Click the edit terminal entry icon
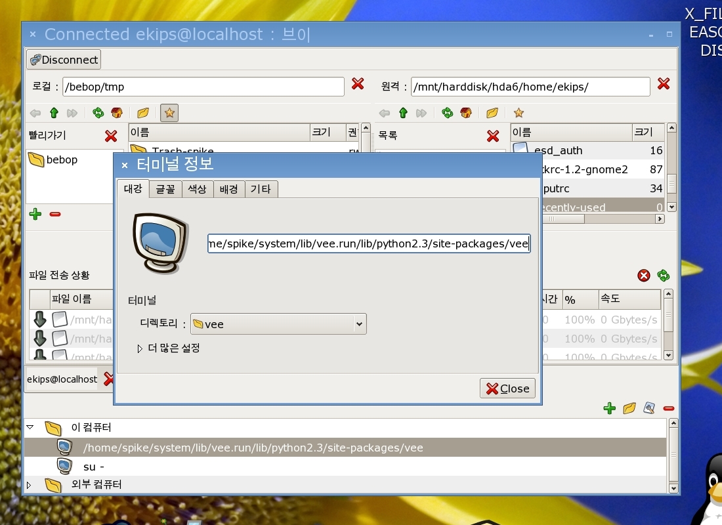Viewport: 722px width, 525px height. click(x=649, y=408)
